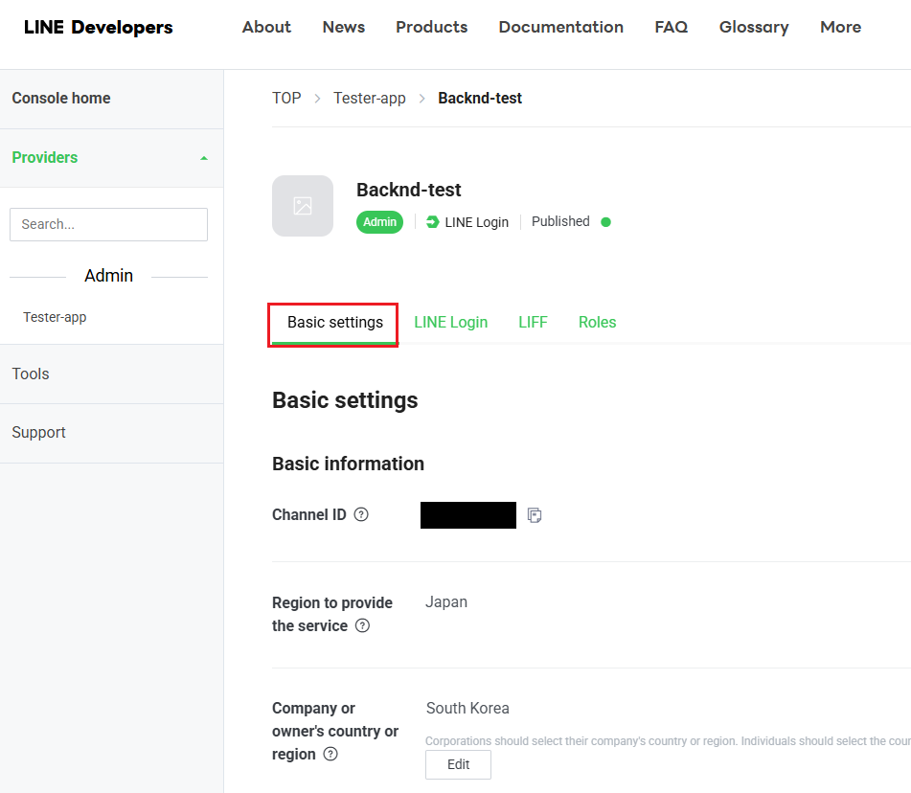This screenshot has height=793, width=911.
Task: Click the green Admin badge
Action: tap(379, 222)
